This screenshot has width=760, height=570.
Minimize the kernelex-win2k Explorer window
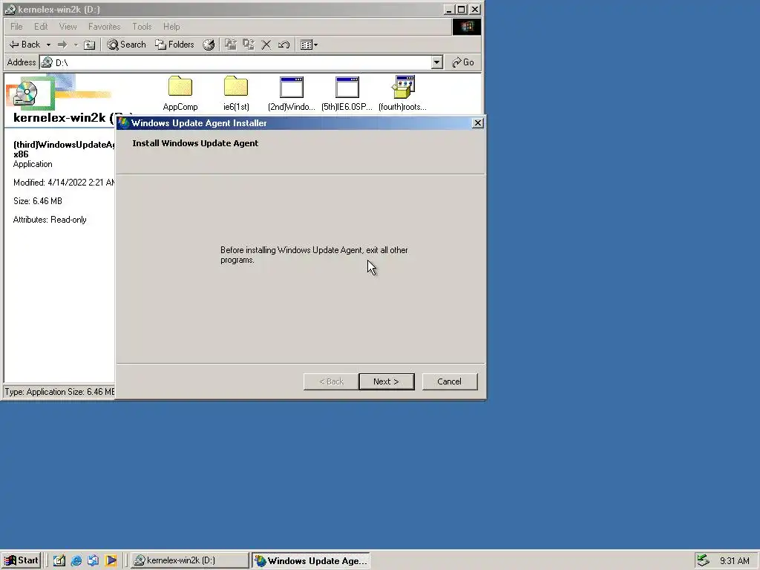point(449,9)
